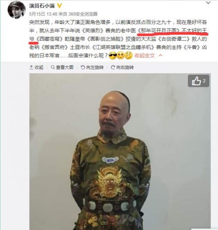Click the expanded photo of the costumed man
Screen dimensions: 218x230
coord(120,151)
